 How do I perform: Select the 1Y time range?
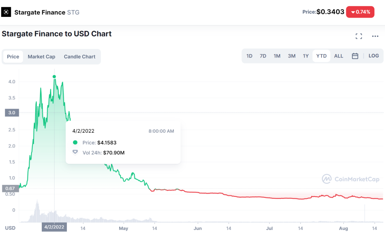(x=306, y=56)
